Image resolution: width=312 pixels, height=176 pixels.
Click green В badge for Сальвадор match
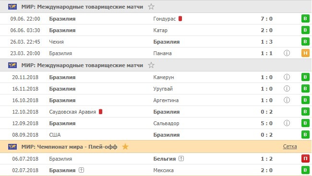tap(305, 123)
